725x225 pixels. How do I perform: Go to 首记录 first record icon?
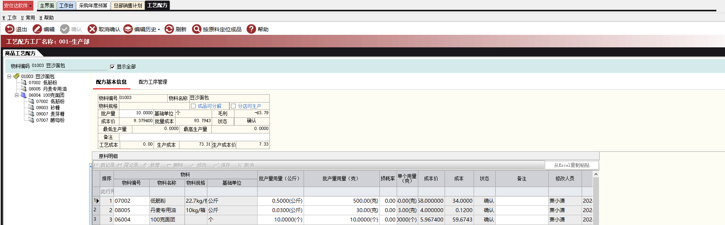[97, 165]
